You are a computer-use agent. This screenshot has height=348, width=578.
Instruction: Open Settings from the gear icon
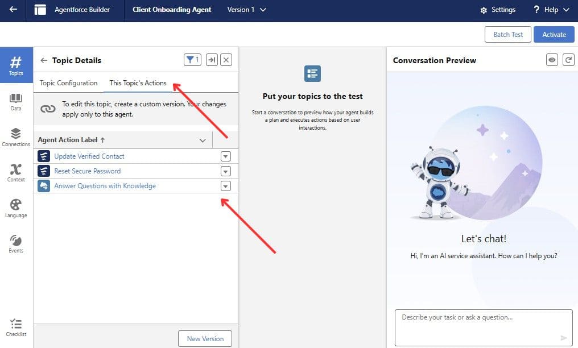498,10
